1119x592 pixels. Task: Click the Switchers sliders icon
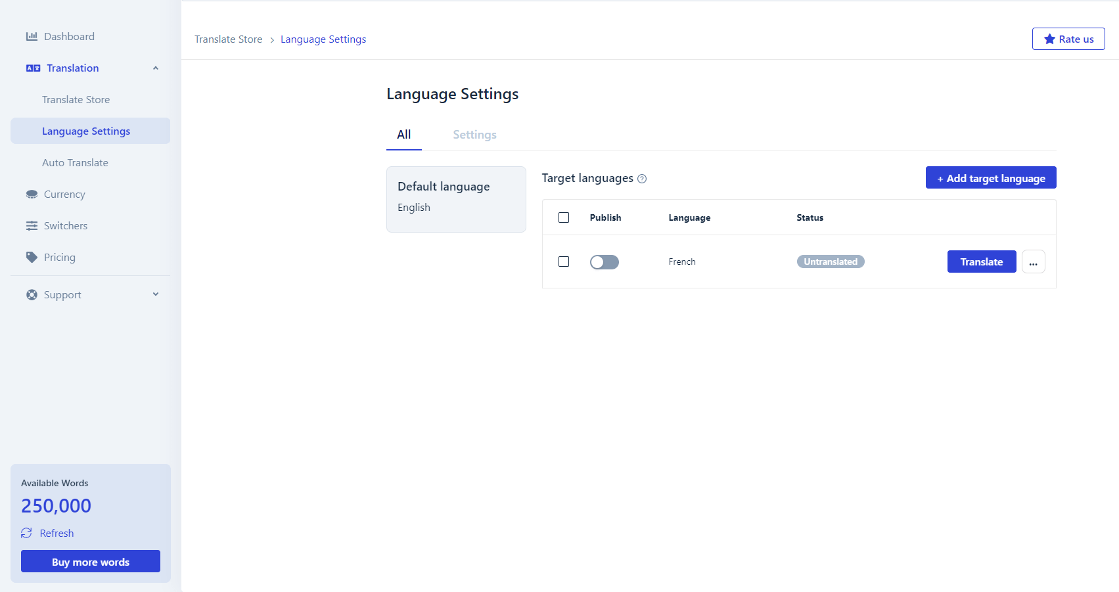click(x=32, y=226)
